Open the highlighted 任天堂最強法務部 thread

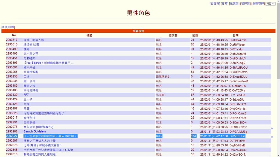(50, 136)
